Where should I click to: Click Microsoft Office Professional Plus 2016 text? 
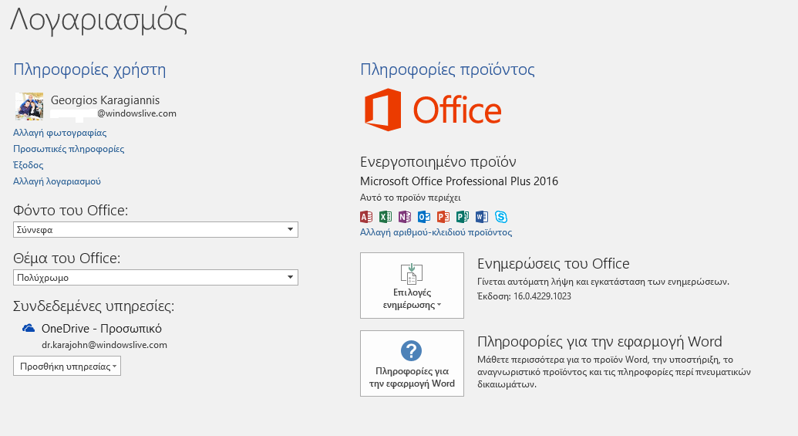click(x=459, y=181)
